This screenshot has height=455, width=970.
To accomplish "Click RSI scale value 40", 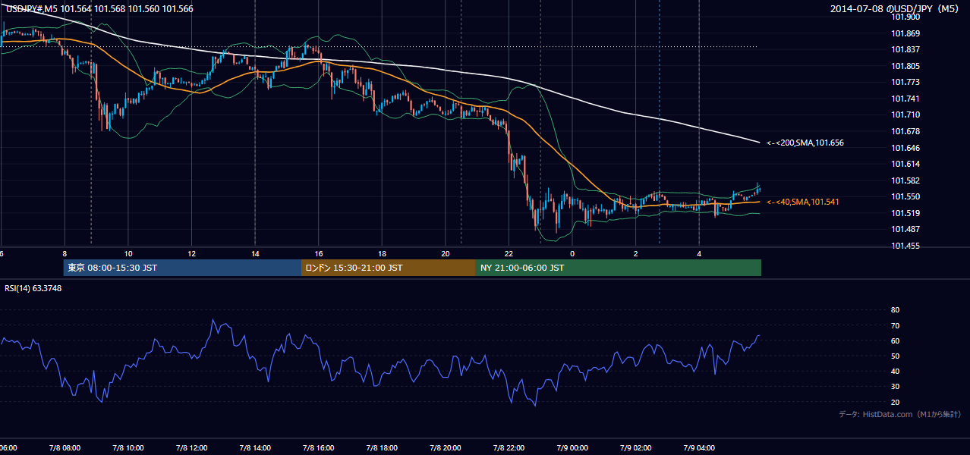I will point(895,371).
